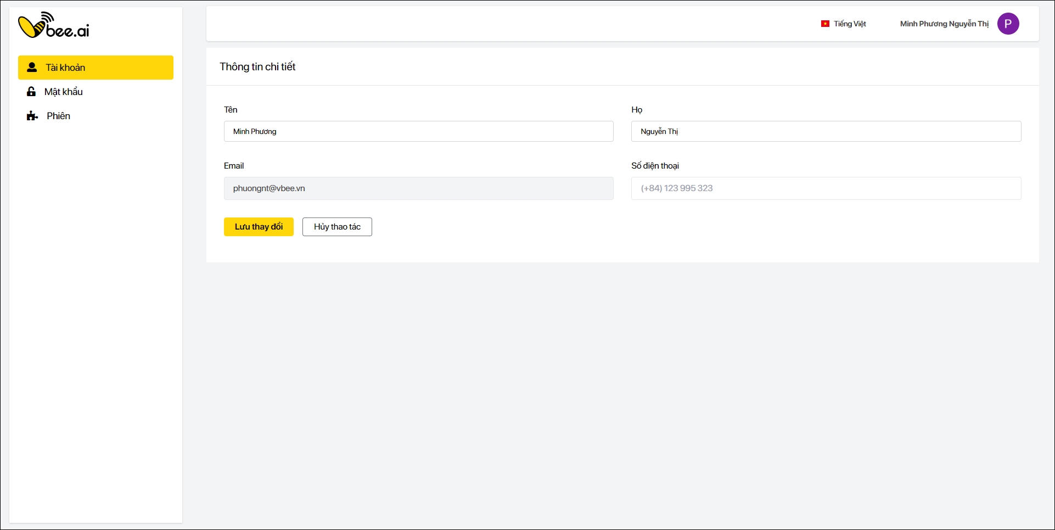Focus the Họ field containing Nguyễn Thị
Image resolution: width=1055 pixels, height=530 pixels.
point(826,131)
